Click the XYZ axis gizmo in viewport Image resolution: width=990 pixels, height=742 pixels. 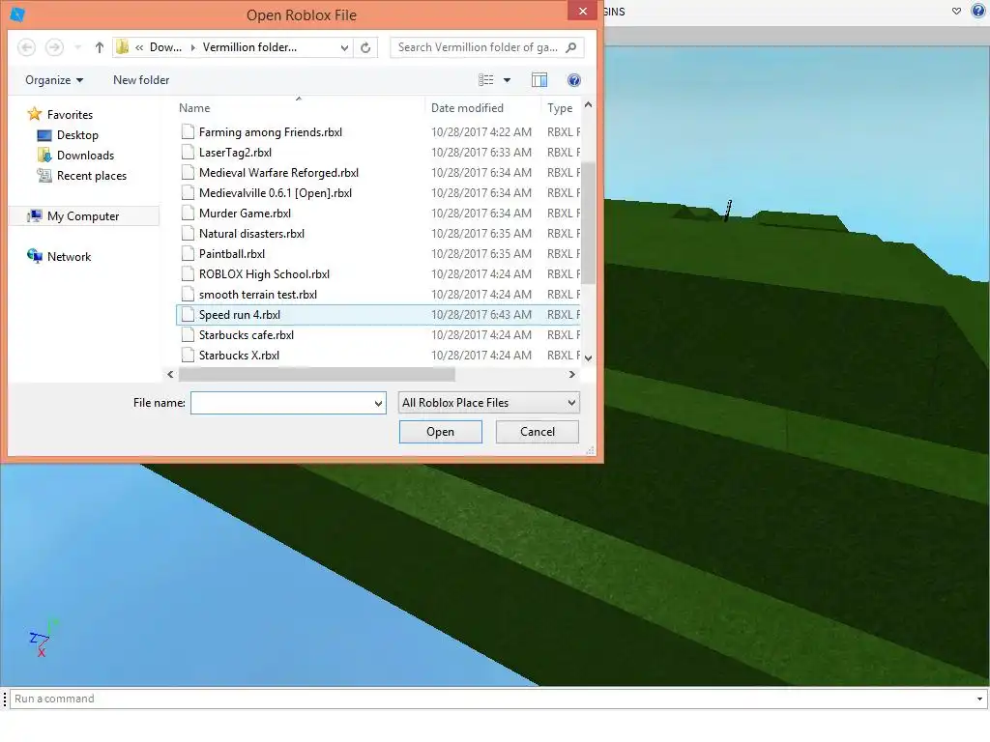coord(43,639)
